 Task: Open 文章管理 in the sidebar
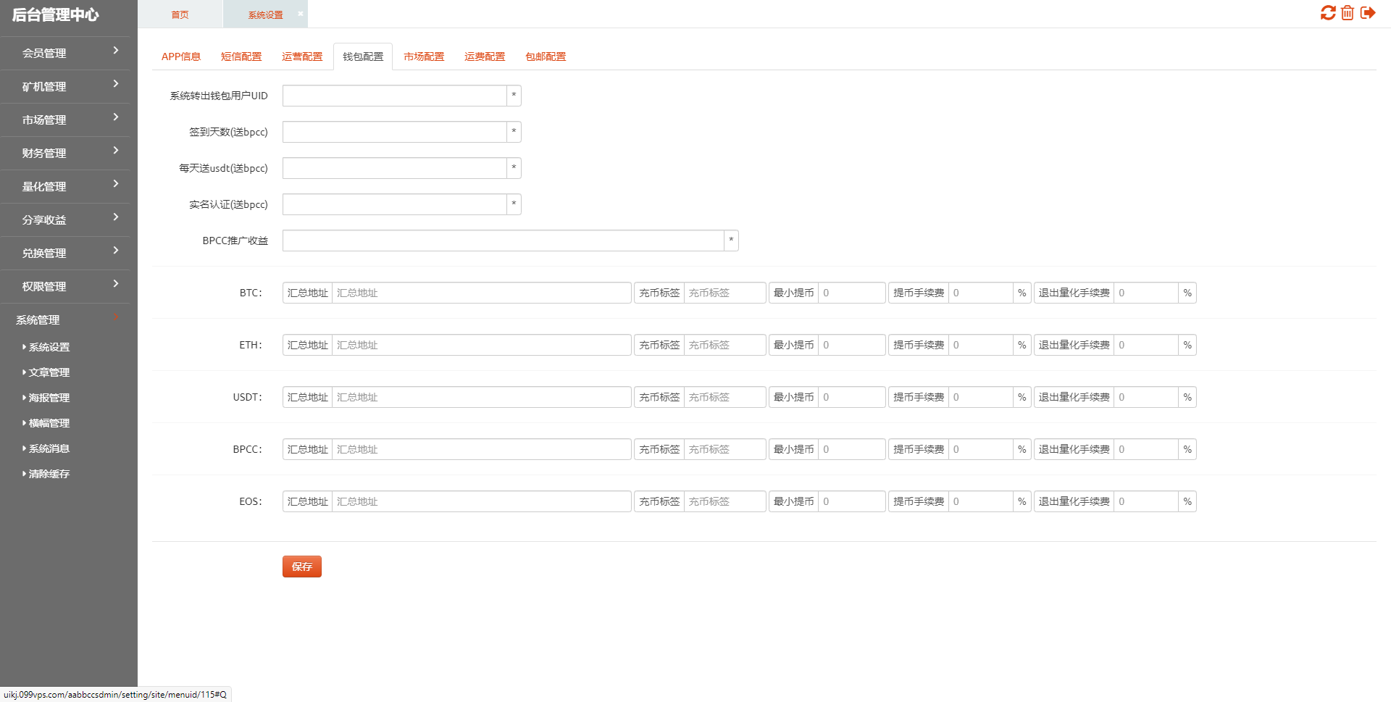tap(49, 372)
